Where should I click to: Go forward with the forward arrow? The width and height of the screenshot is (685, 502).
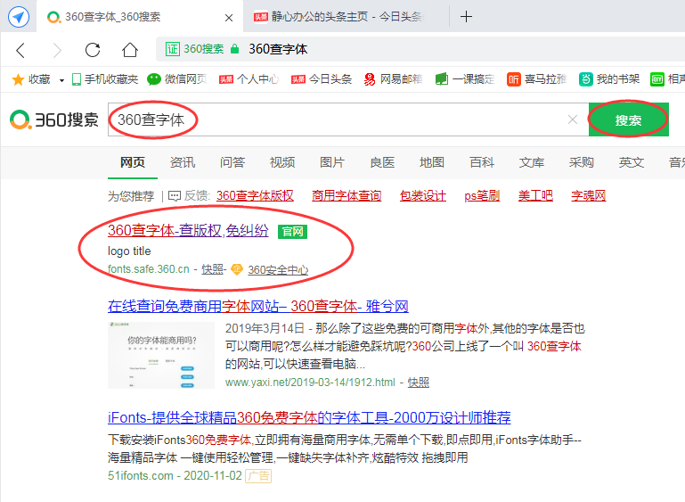57,50
